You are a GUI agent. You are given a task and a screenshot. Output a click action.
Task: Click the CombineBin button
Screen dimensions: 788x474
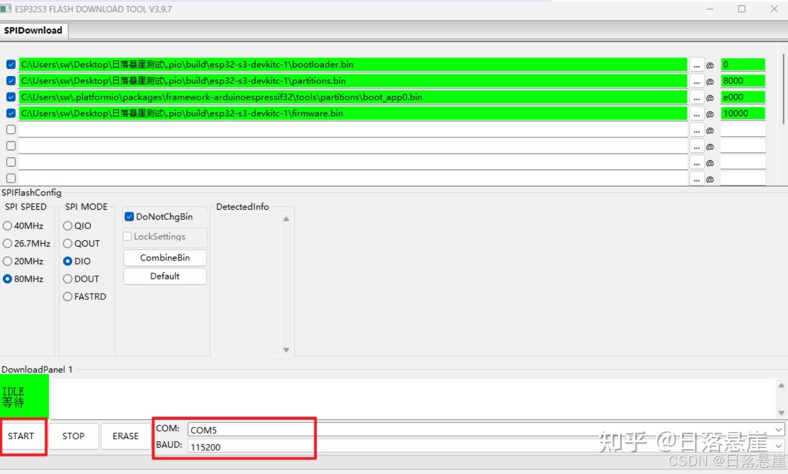click(165, 257)
